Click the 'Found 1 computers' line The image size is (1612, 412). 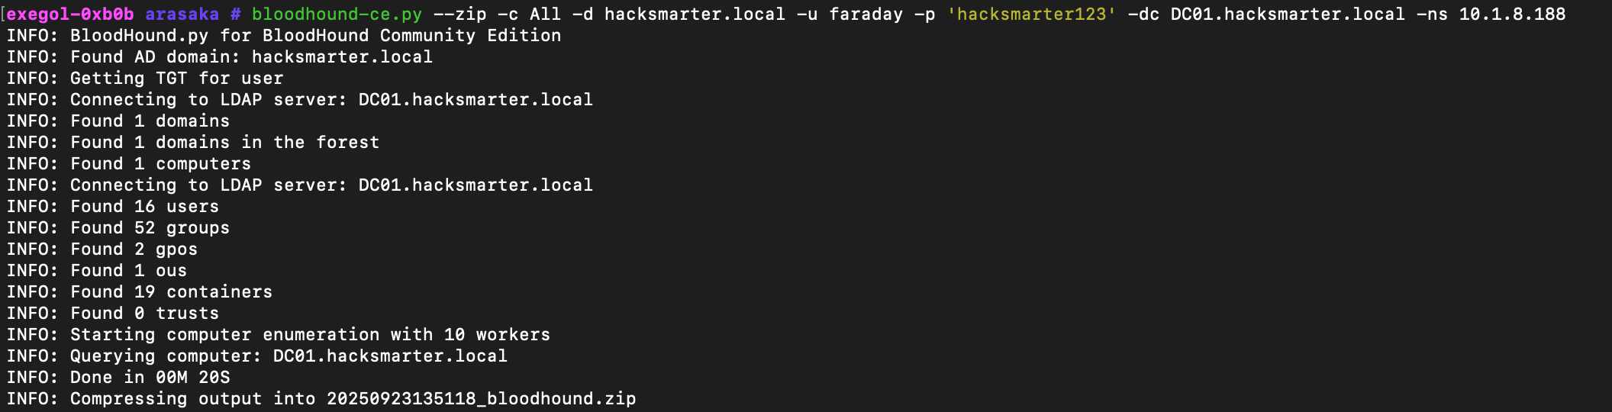pos(129,164)
